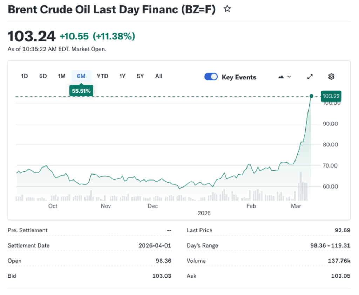
Task: Open the chart settings gear
Action: [x=331, y=76]
